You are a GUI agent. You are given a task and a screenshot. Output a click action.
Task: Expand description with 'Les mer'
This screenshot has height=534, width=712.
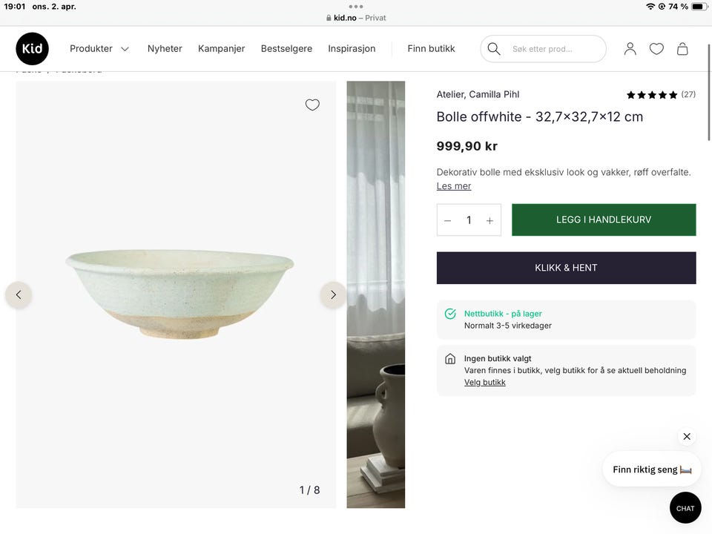[x=454, y=186]
